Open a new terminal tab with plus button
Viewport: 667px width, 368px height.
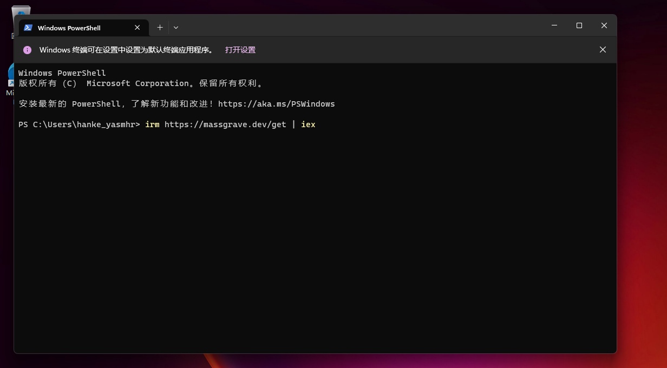[x=160, y=27]
